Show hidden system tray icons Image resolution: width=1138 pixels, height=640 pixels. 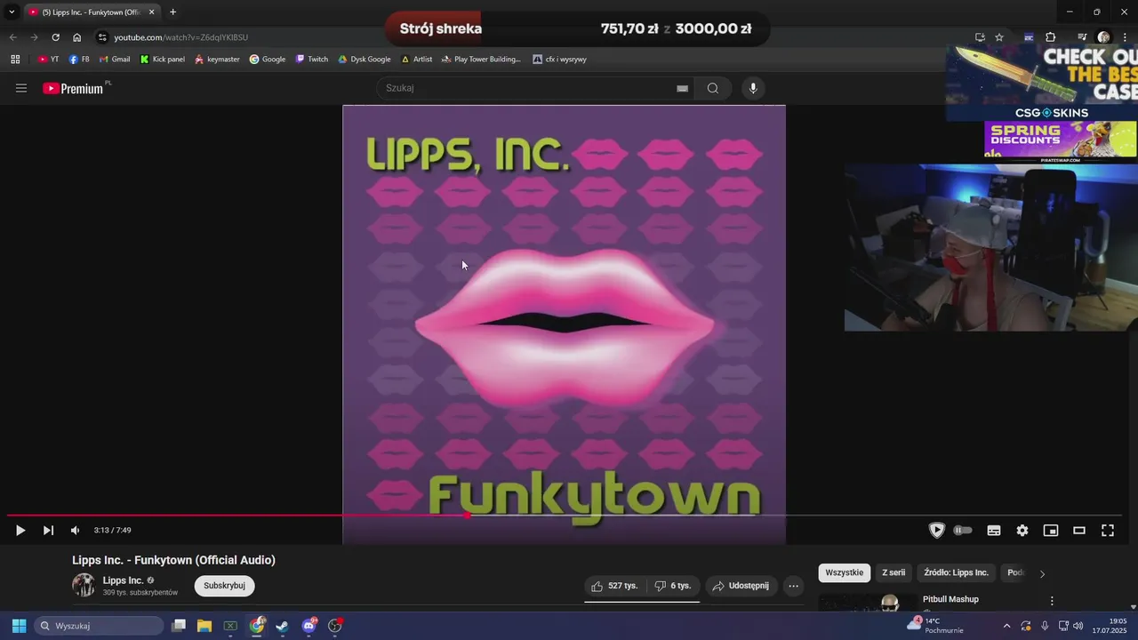1007,626
